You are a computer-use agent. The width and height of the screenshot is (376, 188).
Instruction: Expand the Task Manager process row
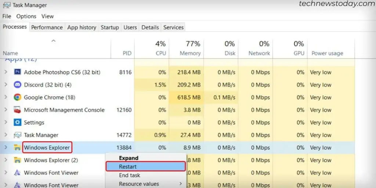[x=6, y=135]
